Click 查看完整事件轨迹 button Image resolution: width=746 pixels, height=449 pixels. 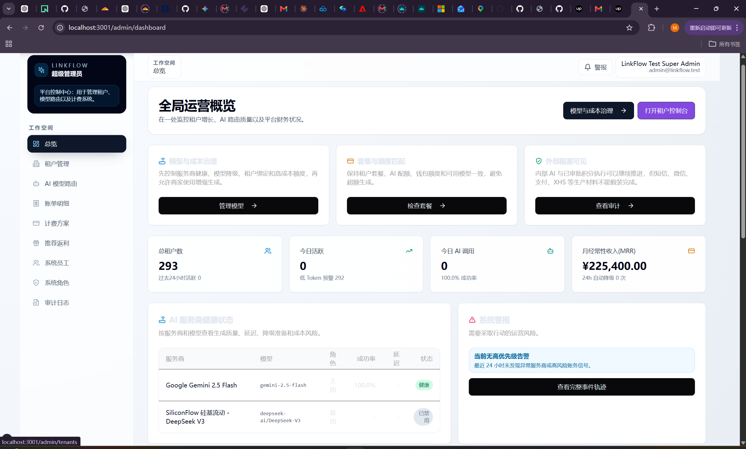coord(582,387)
